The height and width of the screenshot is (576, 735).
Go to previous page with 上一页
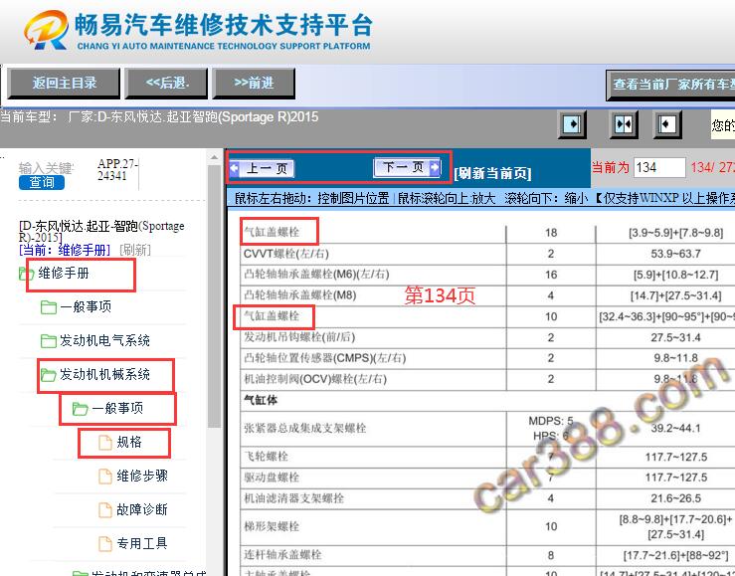[262, 168]
